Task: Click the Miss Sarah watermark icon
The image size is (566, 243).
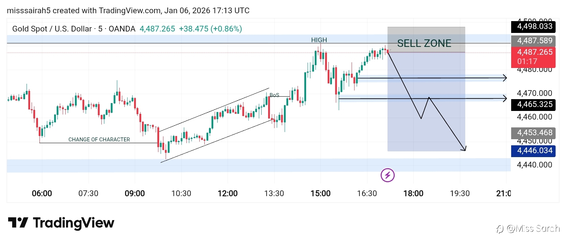Action: click(x=500, y=229)
